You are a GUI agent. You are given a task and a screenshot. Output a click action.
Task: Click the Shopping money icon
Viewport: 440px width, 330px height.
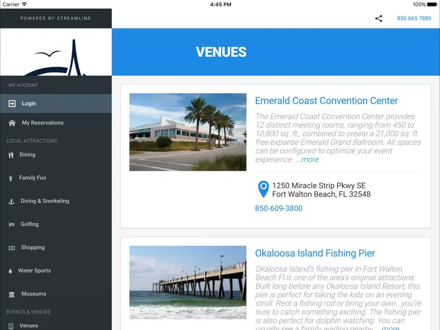point(12,248)
